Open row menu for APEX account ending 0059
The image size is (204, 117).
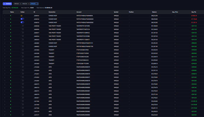coord(5,101)
